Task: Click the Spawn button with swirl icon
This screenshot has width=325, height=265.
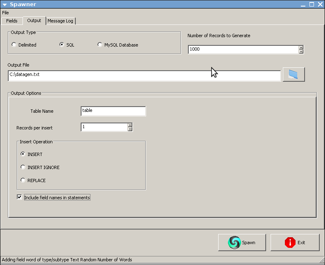Action: pyautogui.click(x=242, y=243)
